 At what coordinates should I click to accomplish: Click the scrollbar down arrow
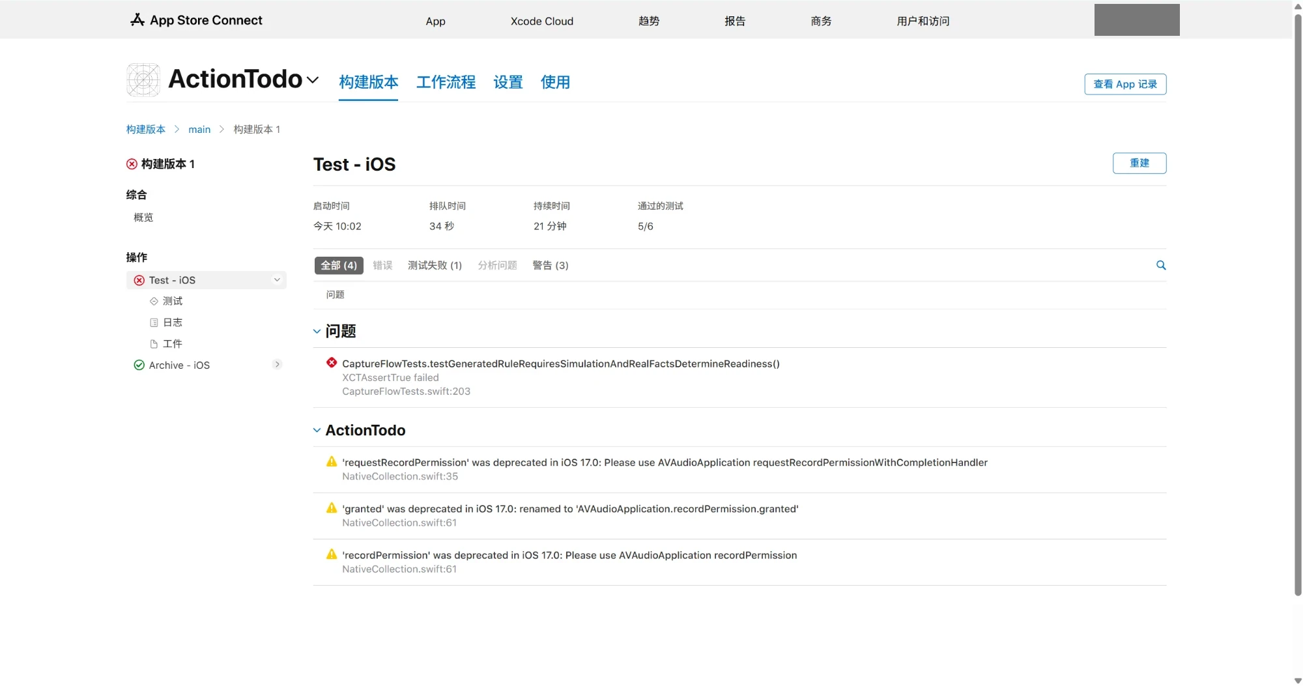[x=1298, y=681]
